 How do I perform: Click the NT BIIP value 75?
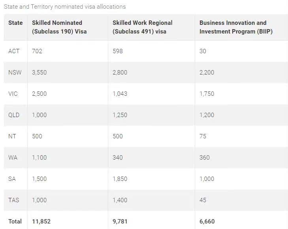point(203,136)
